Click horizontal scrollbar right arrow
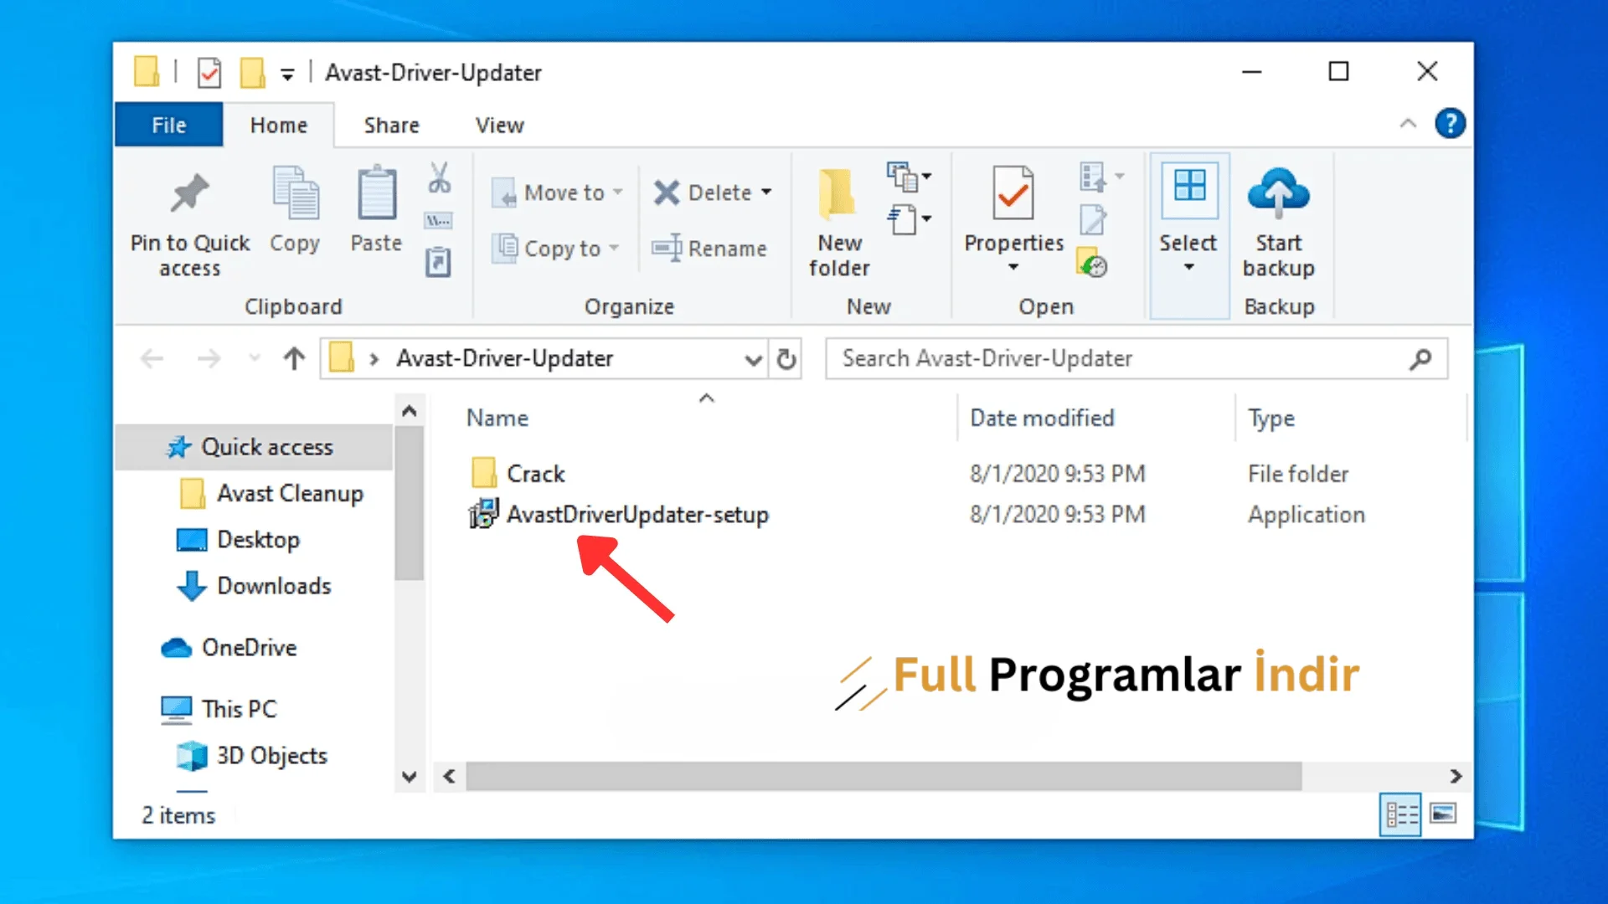The image size is (1608, 904). [x=1456, y=776]
